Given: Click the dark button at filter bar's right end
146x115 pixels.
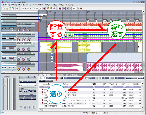Looking at the screenshot, I should point(141,78).
